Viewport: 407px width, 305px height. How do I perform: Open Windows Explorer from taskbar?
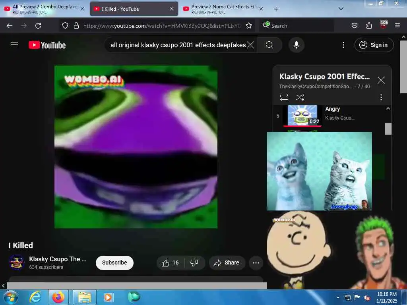point(85,297)
